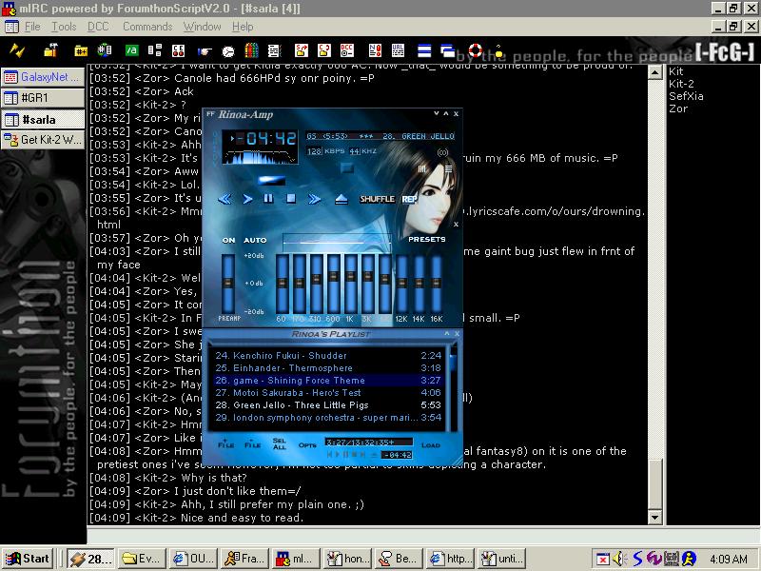Click the tile windows toolbar icon
This screenshot has height=571, width=761.
pyautogui.click(x=424, y=50)
